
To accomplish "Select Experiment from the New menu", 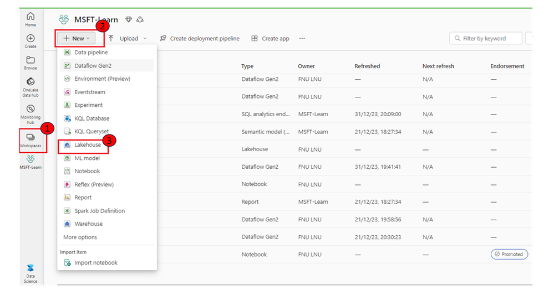I will point(107,105).
